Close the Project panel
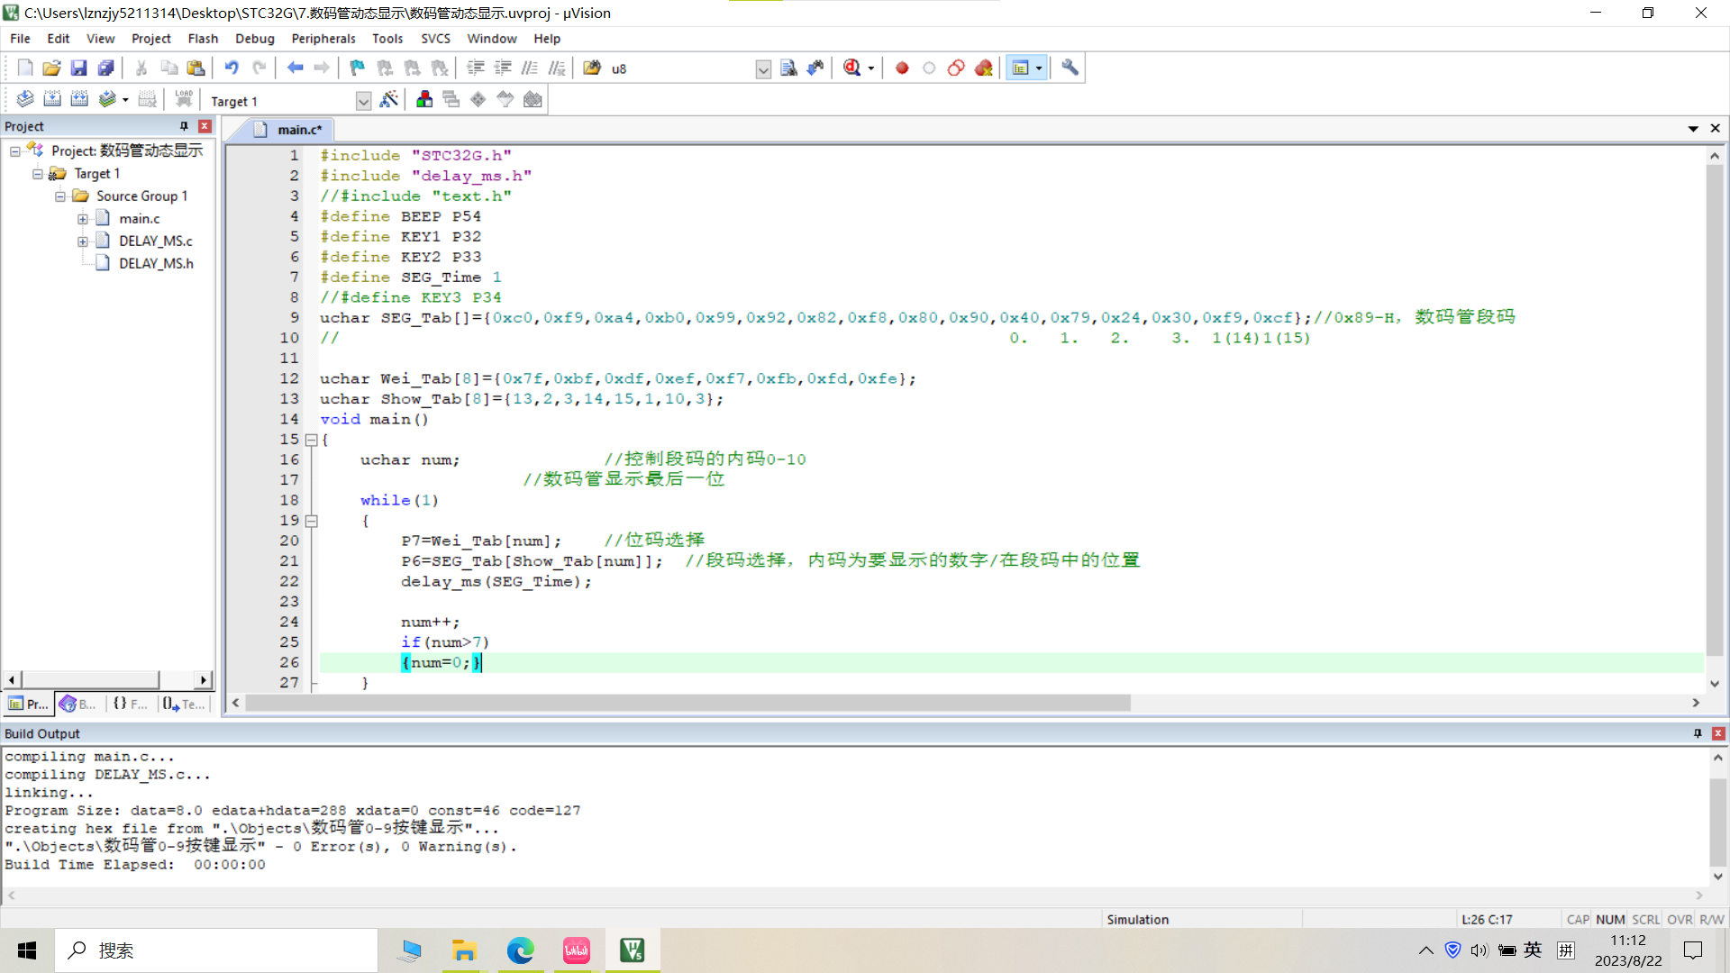 pos(205,126)
